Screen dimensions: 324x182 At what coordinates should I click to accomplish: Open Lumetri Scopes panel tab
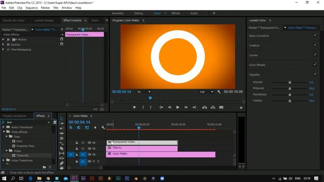(x=44, y=20)
